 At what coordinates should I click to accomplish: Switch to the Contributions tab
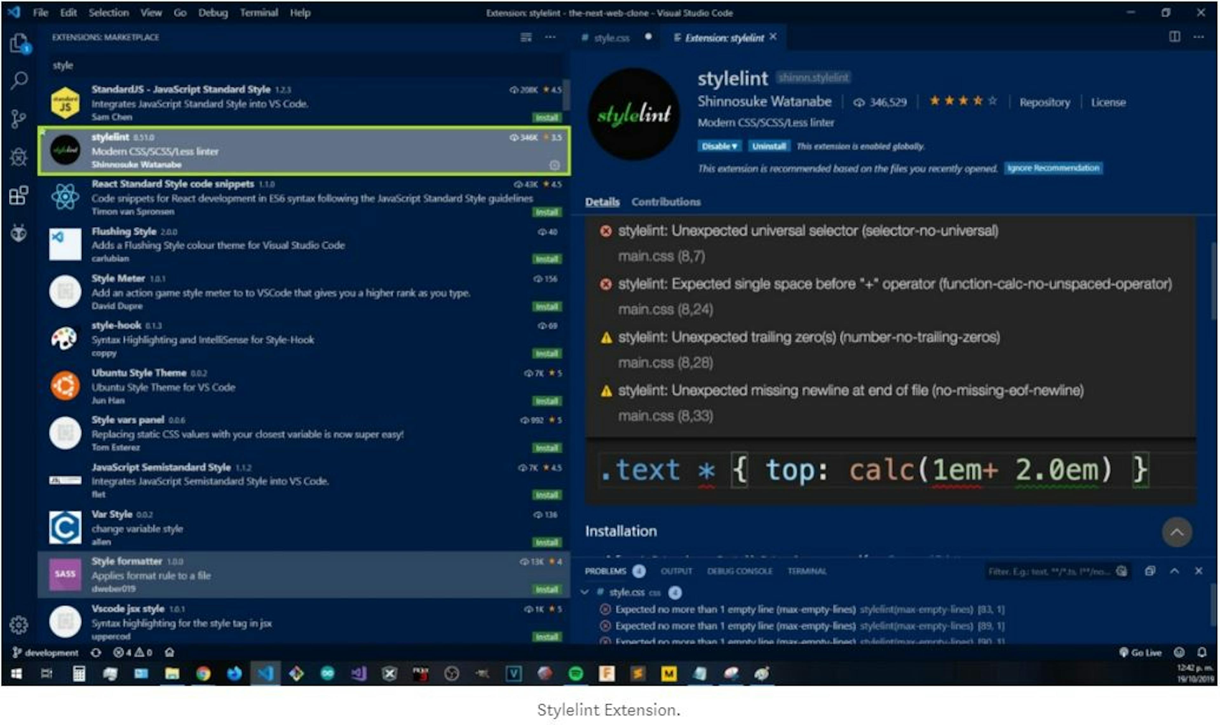(x=666, y=202)
